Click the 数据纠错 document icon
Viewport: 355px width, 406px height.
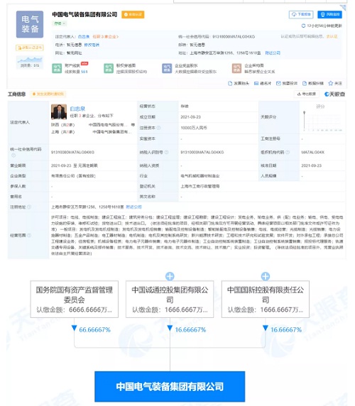coord(305,83)
